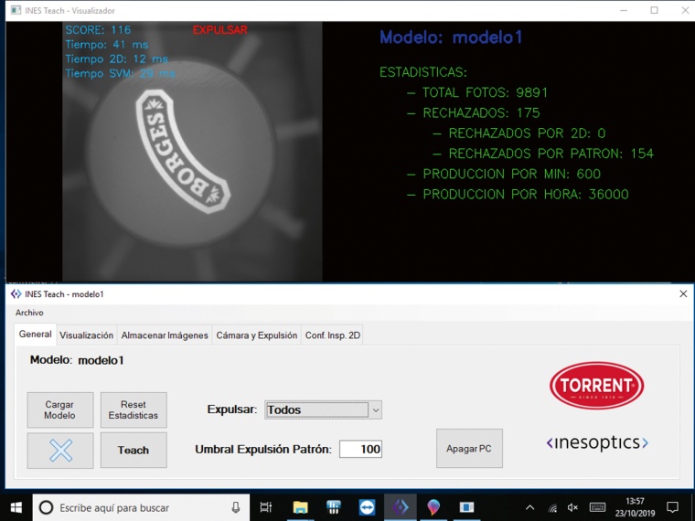Open File Explorer from the taskbar
This screenshot has width=695, height=521.
pyautogui.click(x=300, y=507)
